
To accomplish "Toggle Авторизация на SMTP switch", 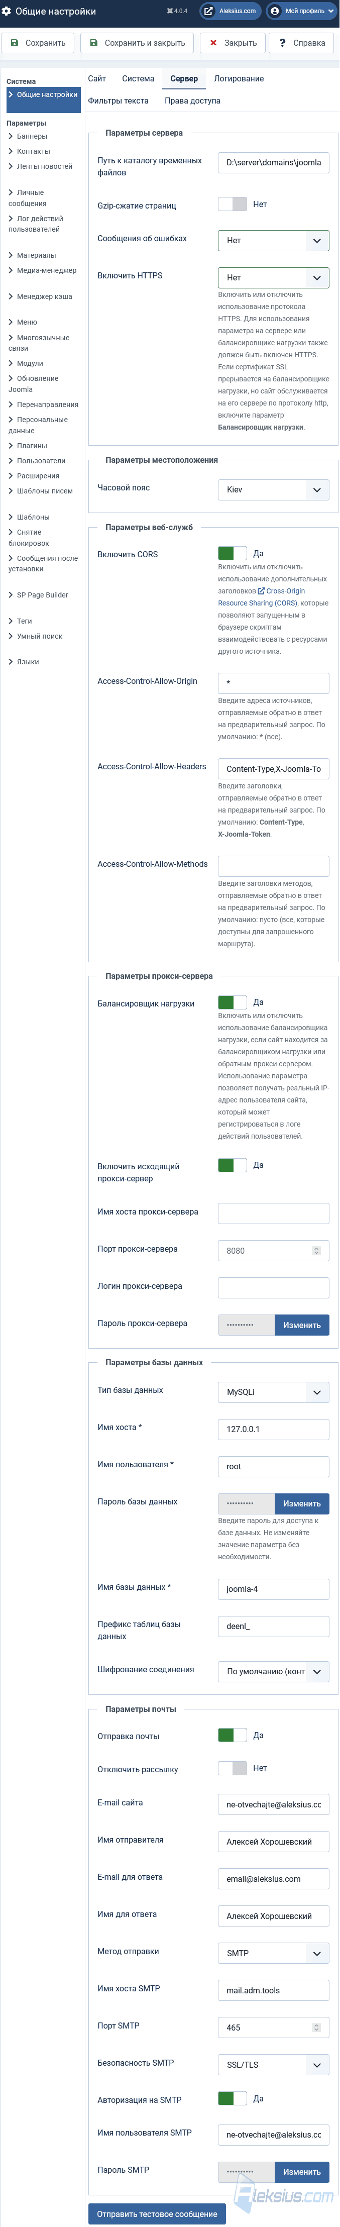I will pyautogui.click(x=232, y=2098).
